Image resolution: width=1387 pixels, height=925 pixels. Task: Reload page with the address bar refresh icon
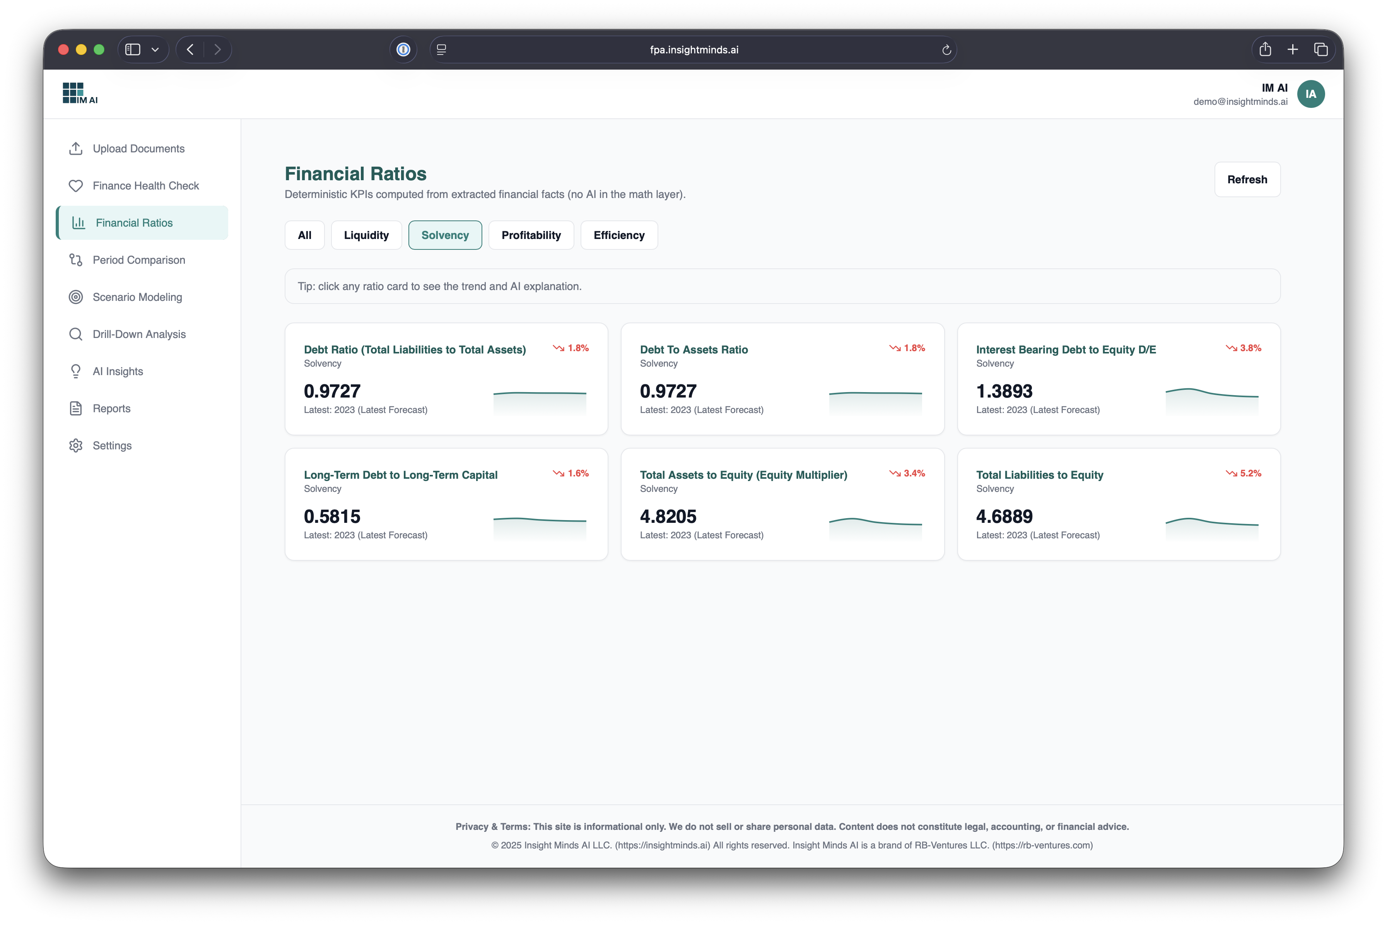(946, 50)
